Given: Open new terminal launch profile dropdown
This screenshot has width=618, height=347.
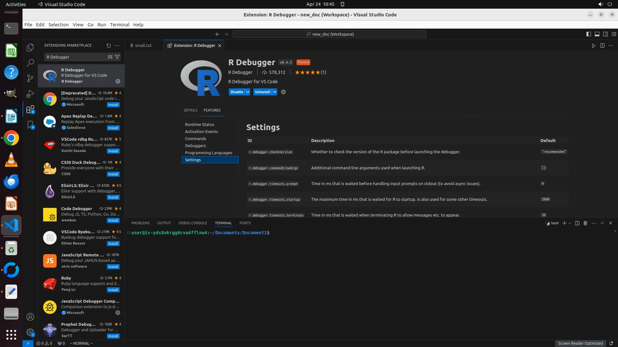Looking at the screenshot, I should (x=570, y=223).
